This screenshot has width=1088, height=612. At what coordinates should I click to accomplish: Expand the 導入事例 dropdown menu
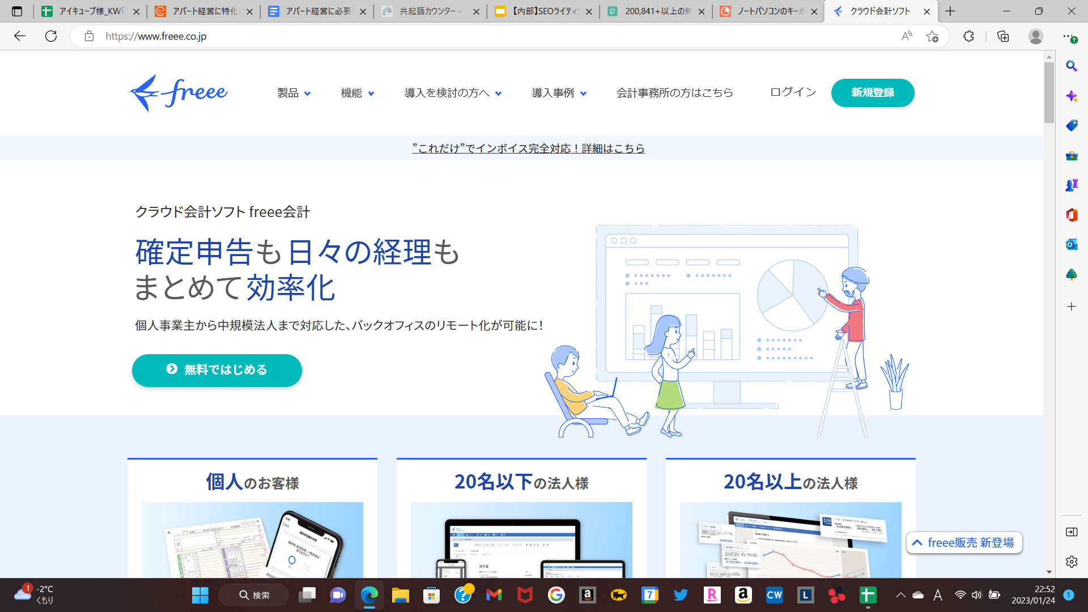(559, 93)
